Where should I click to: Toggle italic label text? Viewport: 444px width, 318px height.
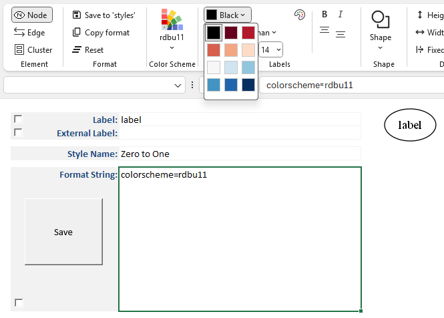pos(341,15)
